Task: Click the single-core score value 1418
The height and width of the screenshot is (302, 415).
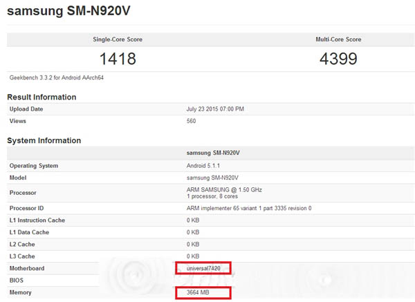Action: coord(117,58)
